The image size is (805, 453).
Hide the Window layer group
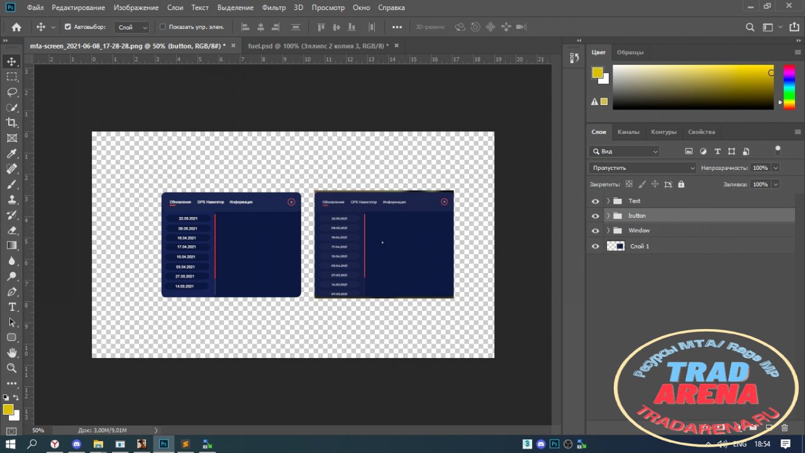pos(596,231)
